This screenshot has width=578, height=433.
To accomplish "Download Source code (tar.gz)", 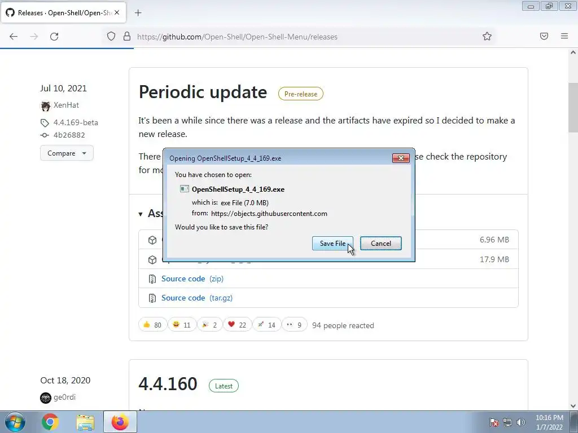I will click(x=197, y=298).
